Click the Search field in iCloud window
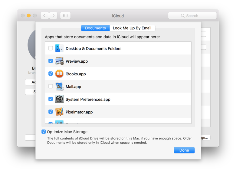Image resolution: width=236 pixels, height=171 pixels. click(x=192, y=16)
